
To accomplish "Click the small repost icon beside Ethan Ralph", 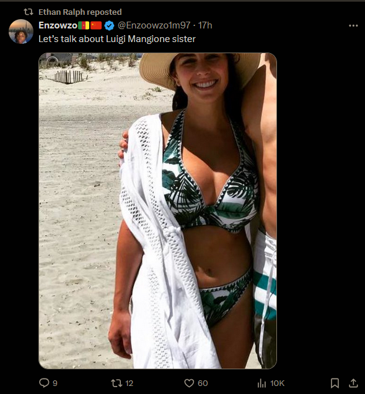I will click(x=29, y=12).
